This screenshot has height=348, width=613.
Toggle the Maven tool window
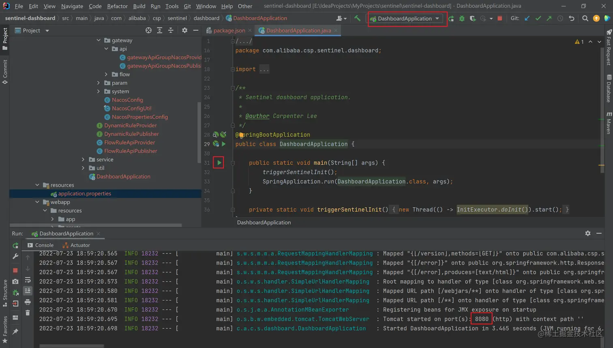(x=609, y=123)
